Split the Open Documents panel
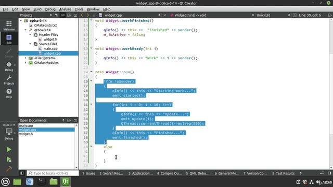This screenshot has width=333, height=187. [x=69, y=120]
